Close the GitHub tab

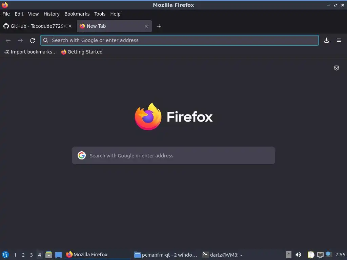click(x=70, y=26)
